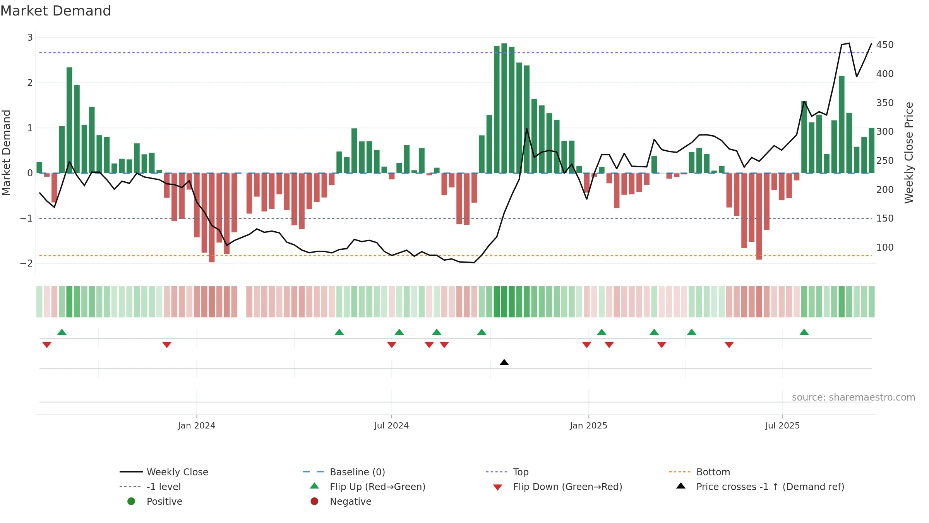Click the Top legend label

521,472
